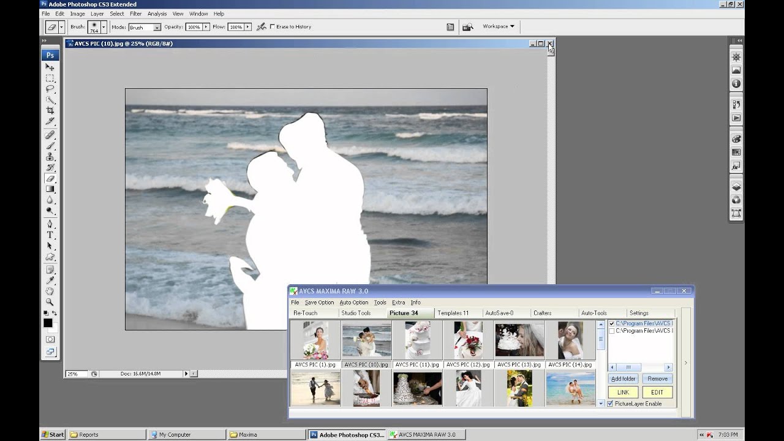The width and height of the screenshot is (784, 441).
Task: Select the Rectangular Marquee tool
Action: (x=50, y=78)
